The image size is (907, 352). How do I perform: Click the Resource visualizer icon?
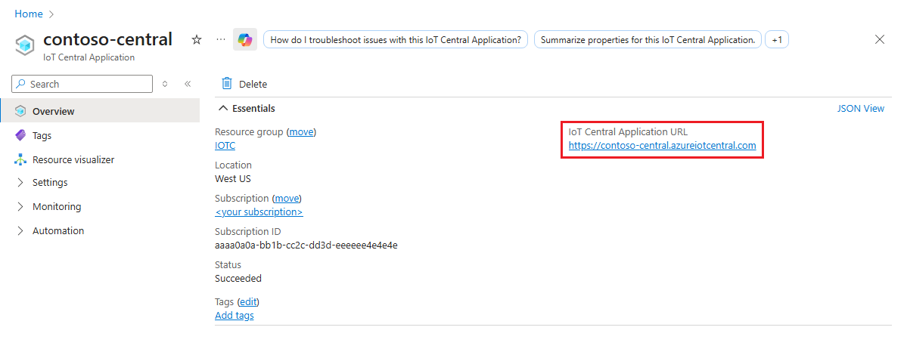(20, 160)
